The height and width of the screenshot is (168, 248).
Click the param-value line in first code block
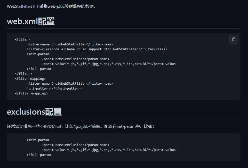pyautogui.click(x=109, y=64)
